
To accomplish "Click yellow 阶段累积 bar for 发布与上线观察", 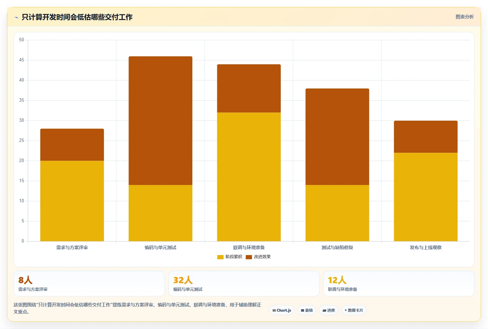I will pyautogui.click(x=426, y=197).
